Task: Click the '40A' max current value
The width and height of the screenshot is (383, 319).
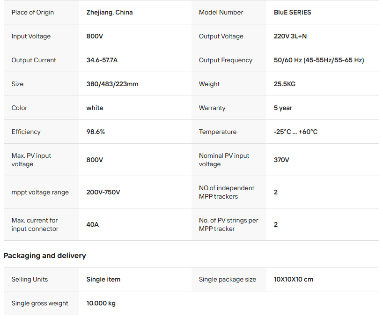Action: pos(93,225)
